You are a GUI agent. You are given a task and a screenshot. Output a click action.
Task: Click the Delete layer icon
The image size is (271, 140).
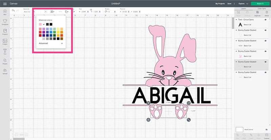(267, 13)
